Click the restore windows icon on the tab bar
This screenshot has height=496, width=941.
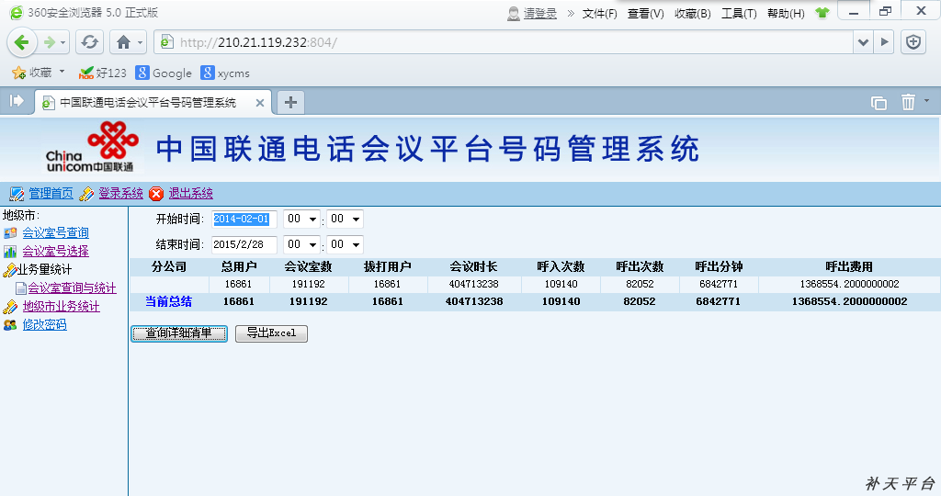click(879, 103)
